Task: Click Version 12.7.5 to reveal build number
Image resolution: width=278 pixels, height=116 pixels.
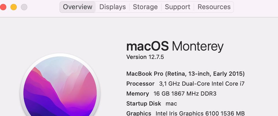Action: pyautogui.click(x=145, y=57)
